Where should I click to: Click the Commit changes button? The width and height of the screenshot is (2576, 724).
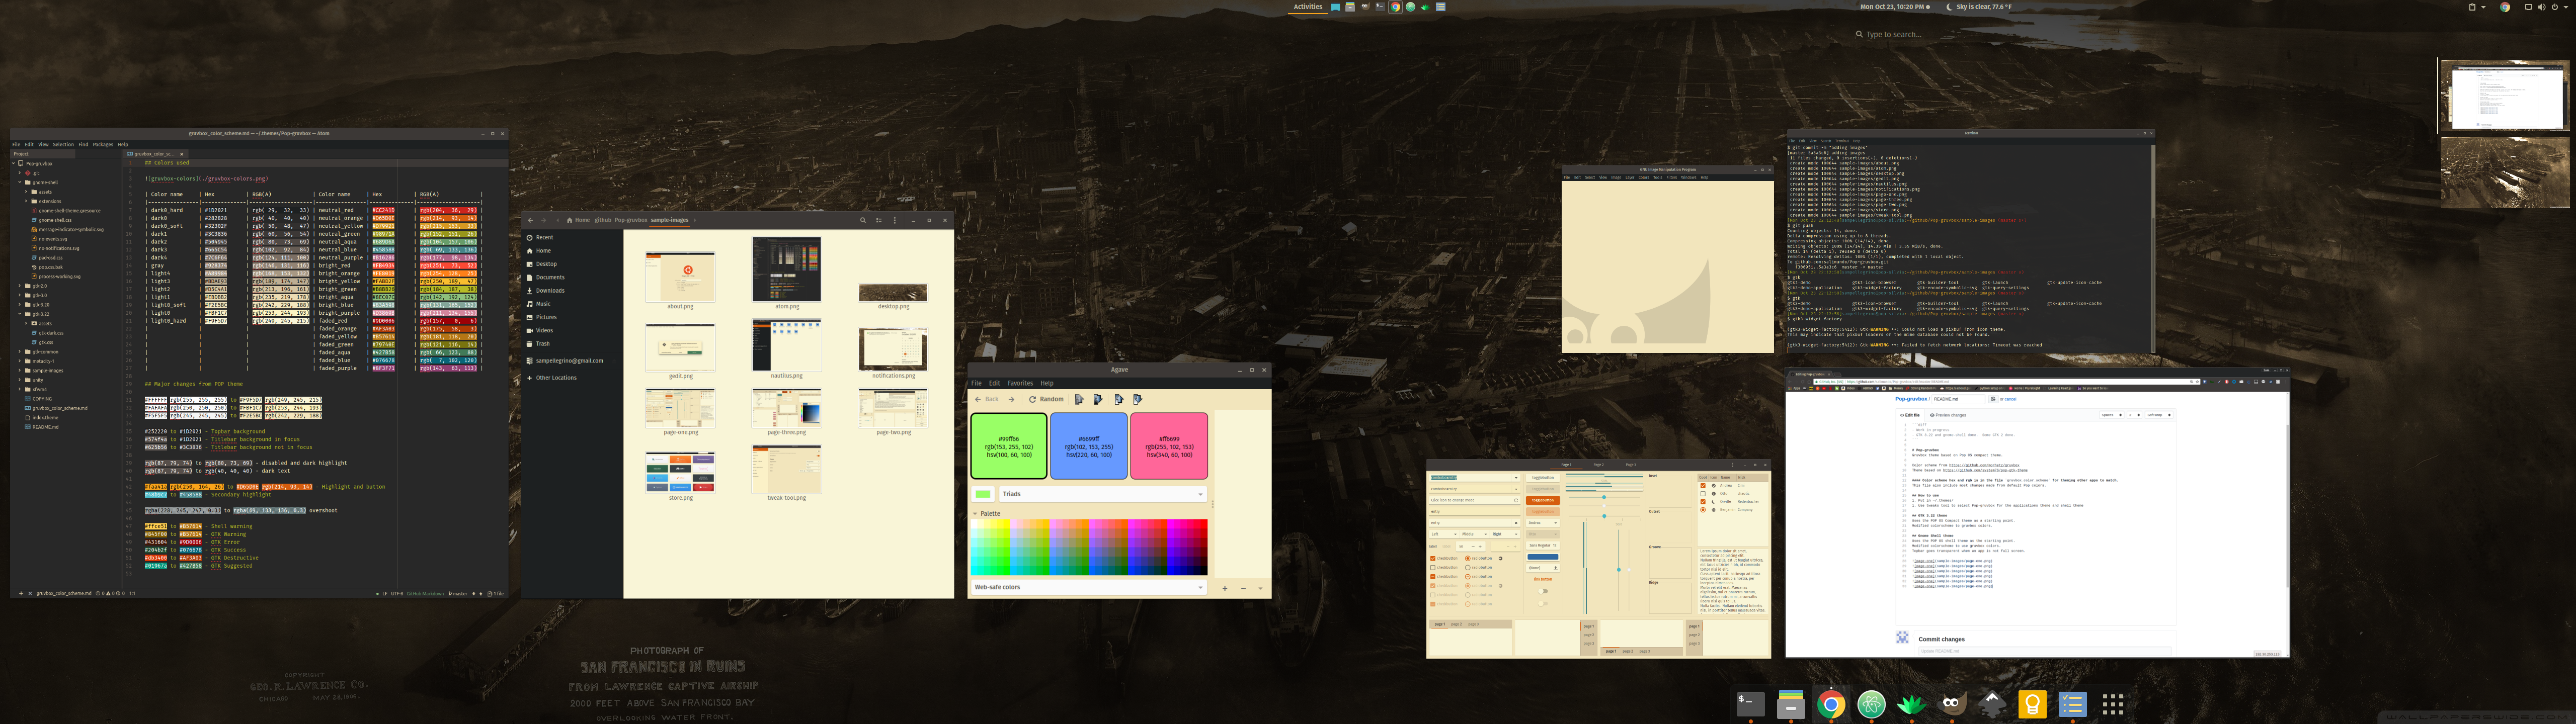pyautogui.click(x=1941, y=639)
